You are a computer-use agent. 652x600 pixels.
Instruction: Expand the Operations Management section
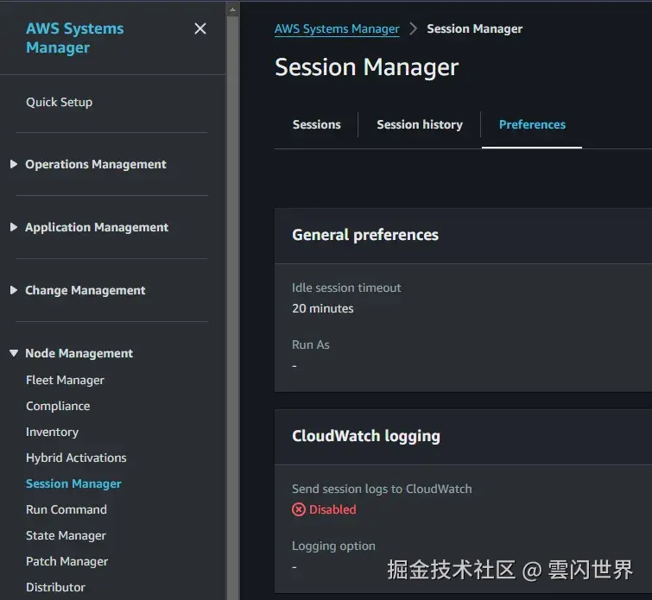pyautogui.click(x=95, y=164)
